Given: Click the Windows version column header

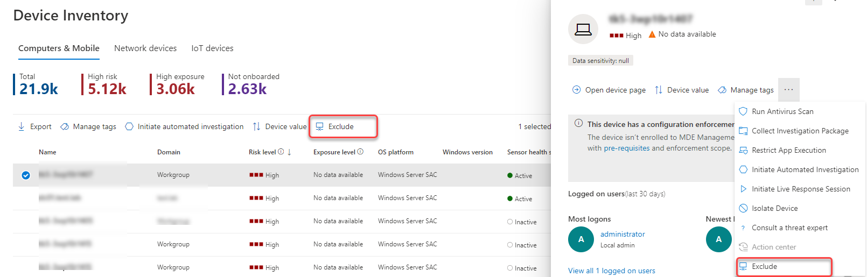Looking at the screenshot, I should click(x=467, y=152).
